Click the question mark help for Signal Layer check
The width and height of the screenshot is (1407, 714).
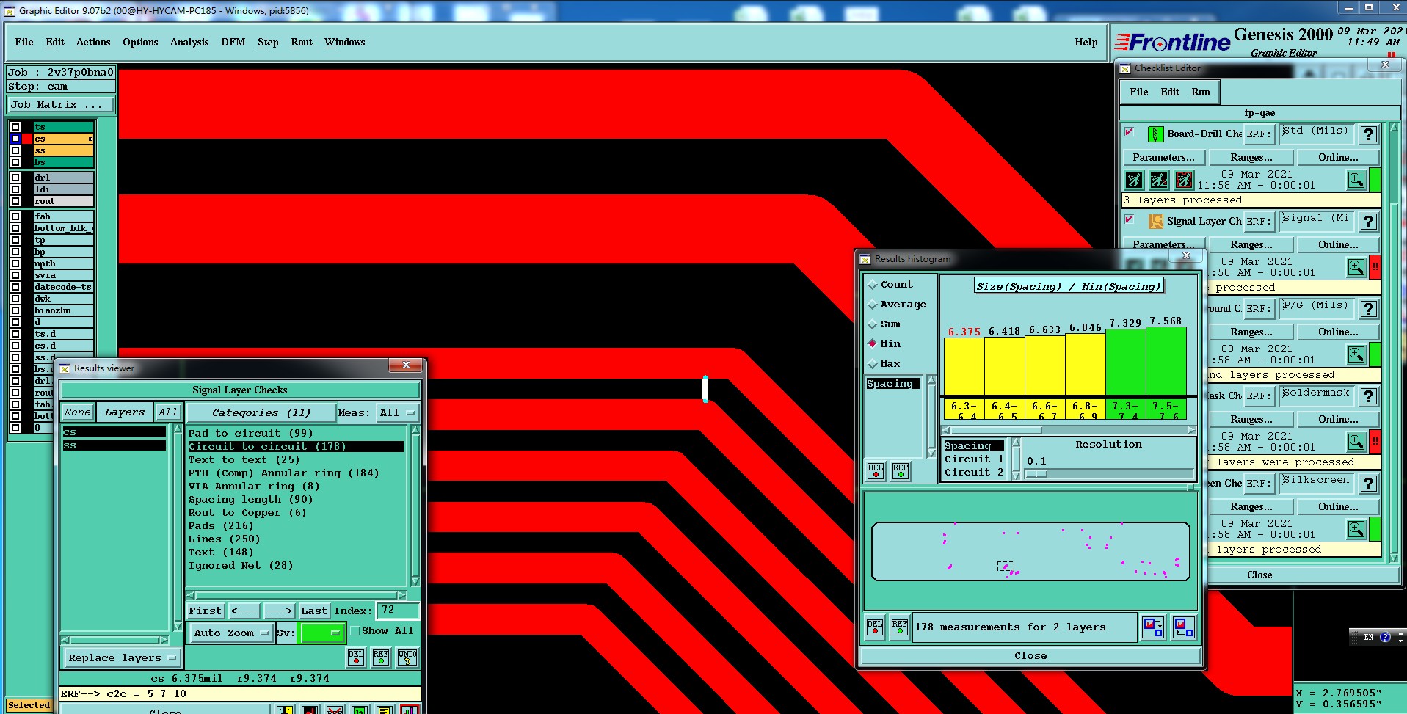tap(1368, 222)
